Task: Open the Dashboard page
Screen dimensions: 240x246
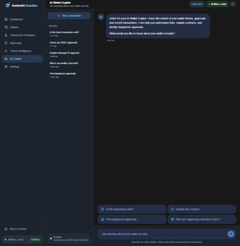Action: (x=22, y=19)
